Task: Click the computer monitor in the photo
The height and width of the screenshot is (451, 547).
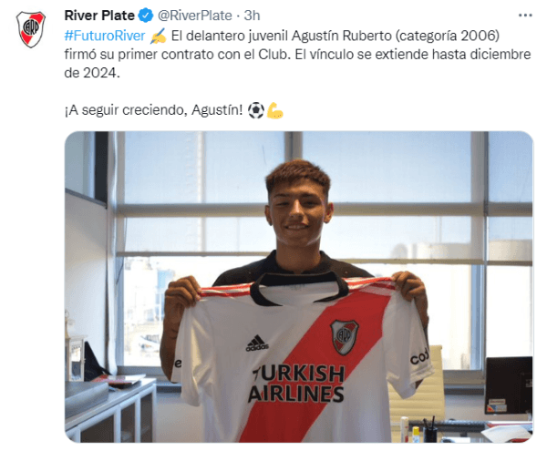Action: click(x=509, y=384)
